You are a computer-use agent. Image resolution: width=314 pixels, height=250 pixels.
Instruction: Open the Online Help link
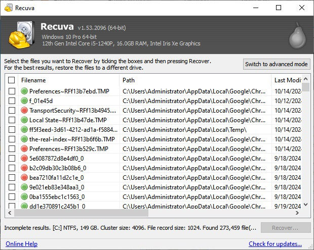coord(21,244)
